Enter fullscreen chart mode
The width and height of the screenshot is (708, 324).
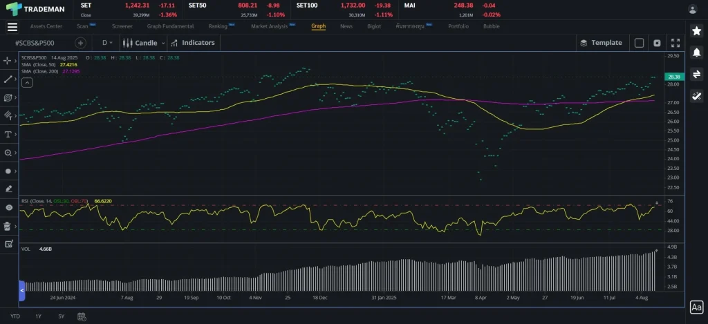click(x=676, y=43)
